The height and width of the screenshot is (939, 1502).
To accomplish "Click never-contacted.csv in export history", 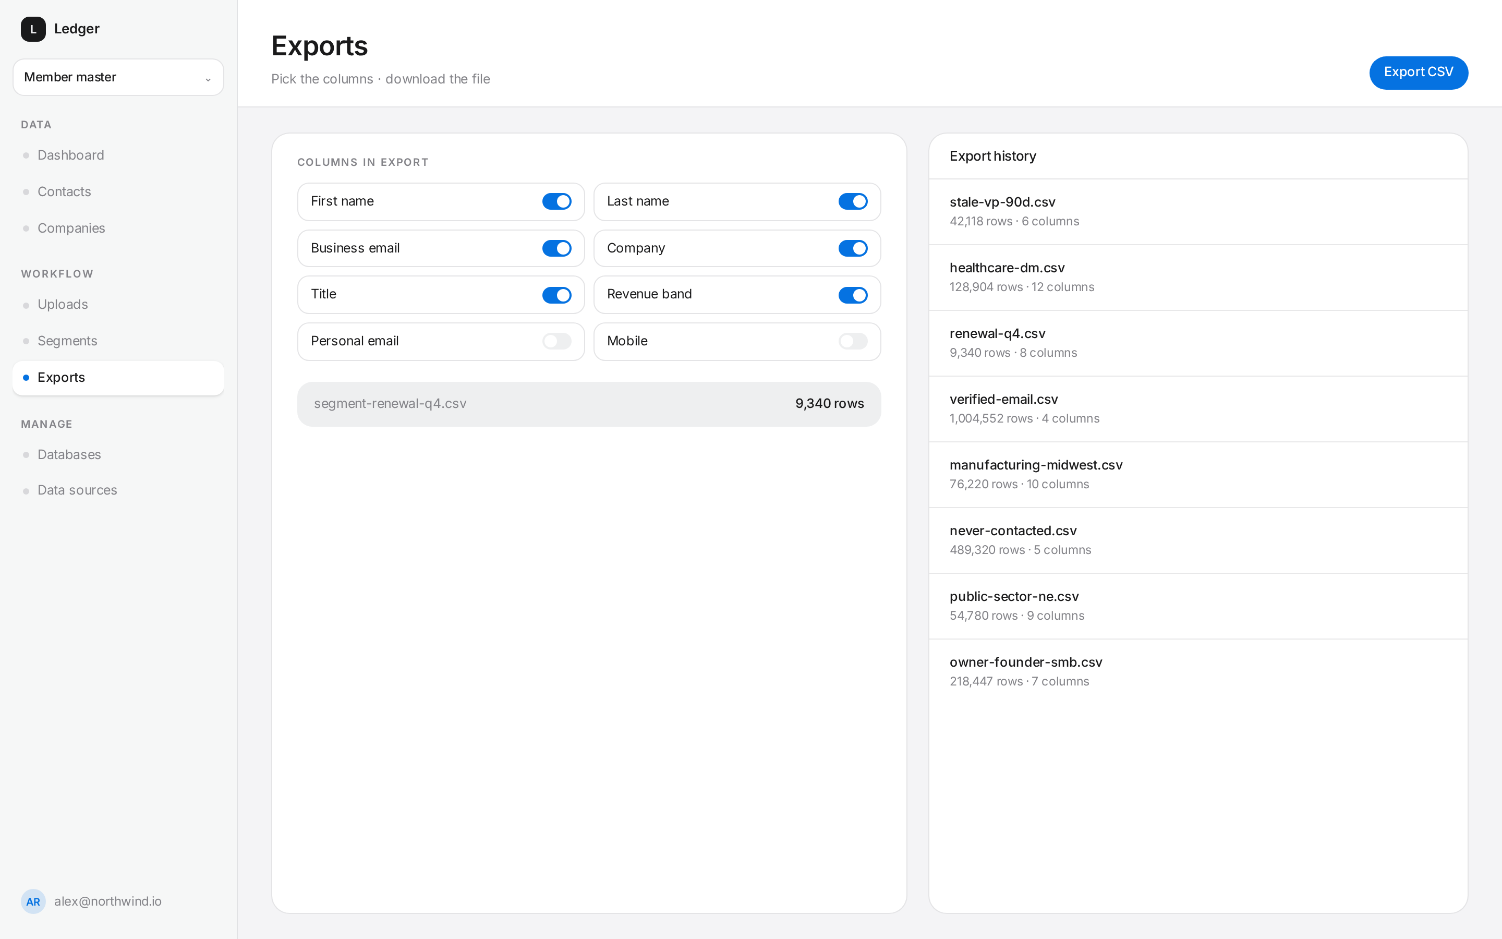I will [1198, 540].
